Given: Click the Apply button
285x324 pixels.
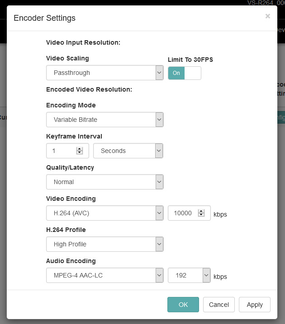Looking at the screenshot, I should [254, 305].
